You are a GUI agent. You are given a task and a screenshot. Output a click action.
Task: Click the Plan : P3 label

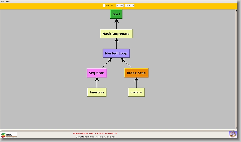[x=109, y=5]
